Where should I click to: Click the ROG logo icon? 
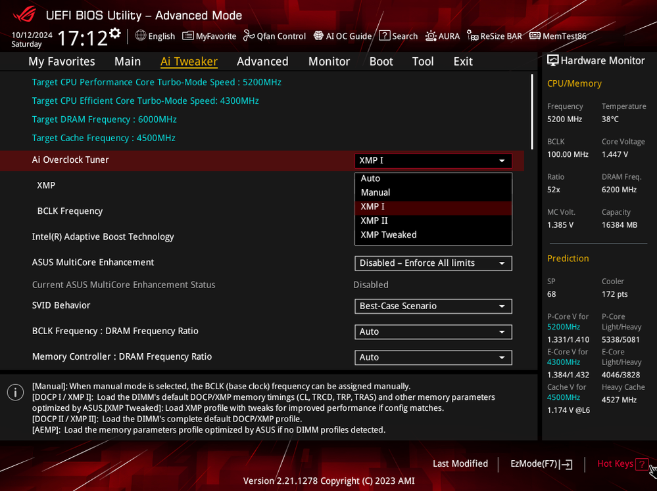(x=24, y=14)
